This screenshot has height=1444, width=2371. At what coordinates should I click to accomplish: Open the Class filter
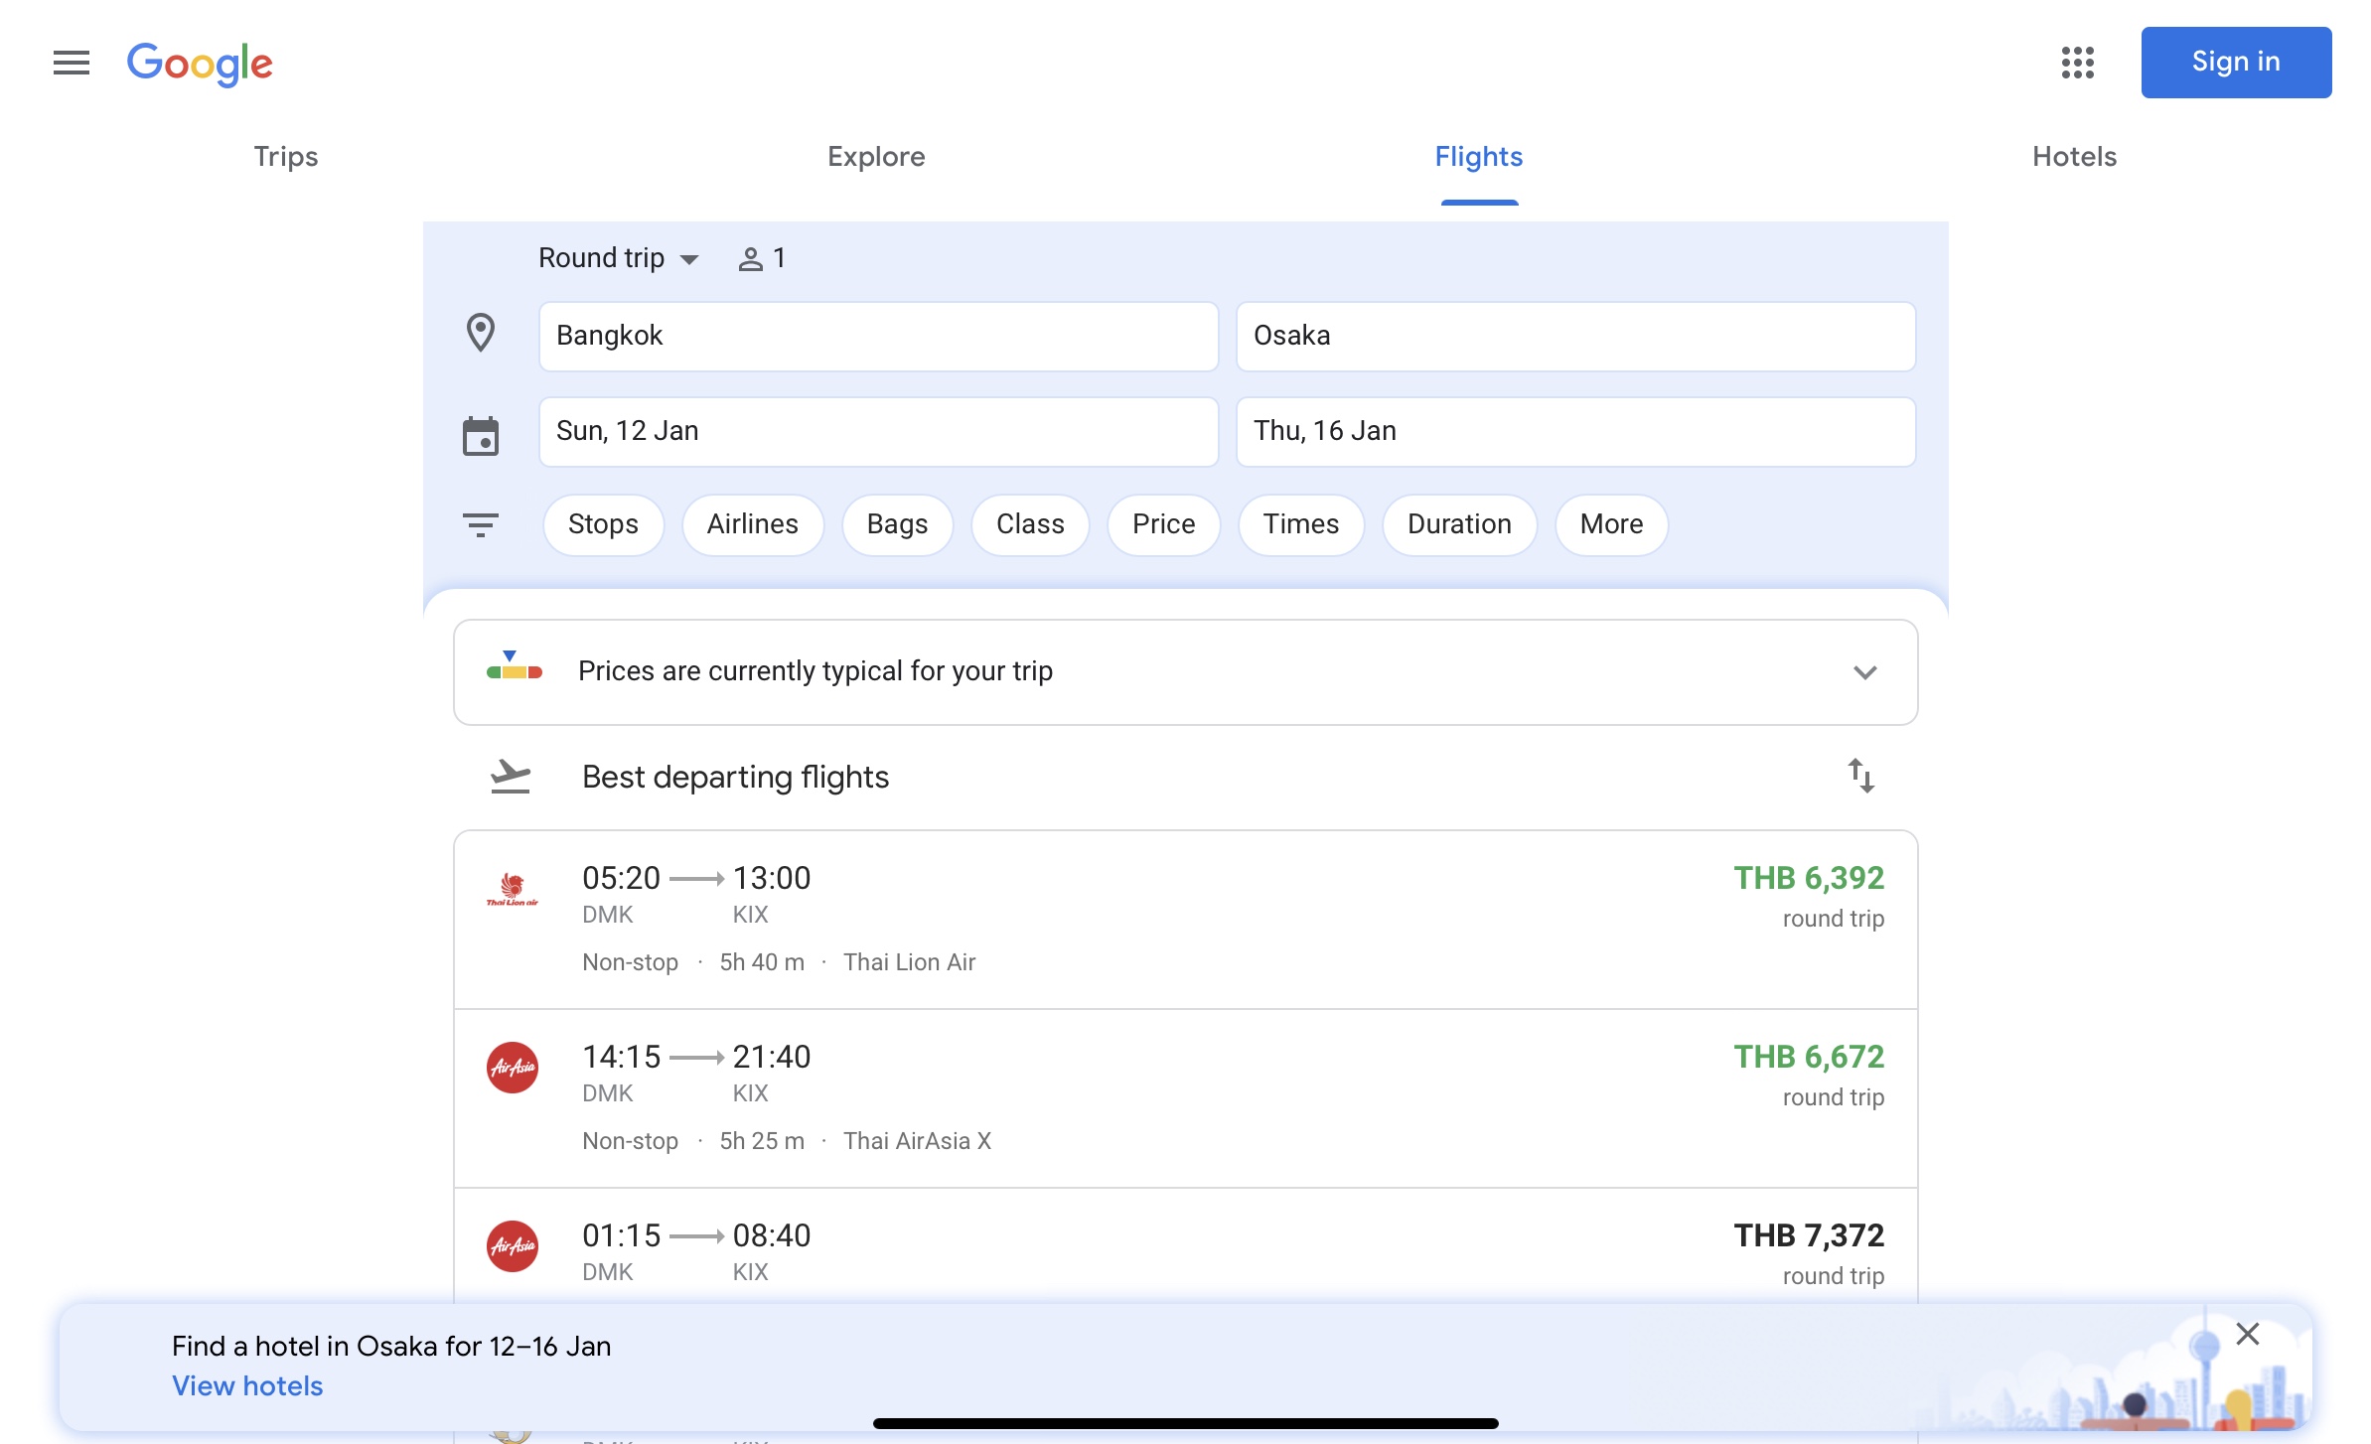point(1030,524)
